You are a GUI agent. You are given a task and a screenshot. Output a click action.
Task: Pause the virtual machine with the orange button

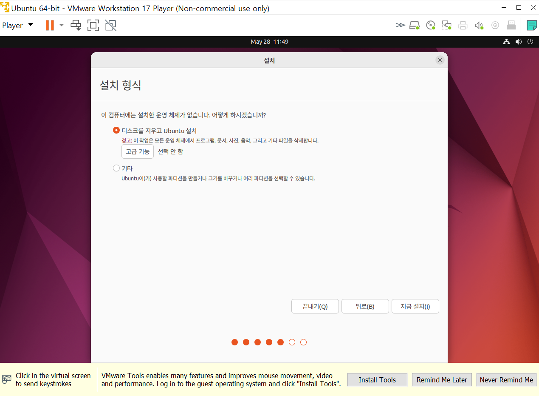[x=50, y=25]
